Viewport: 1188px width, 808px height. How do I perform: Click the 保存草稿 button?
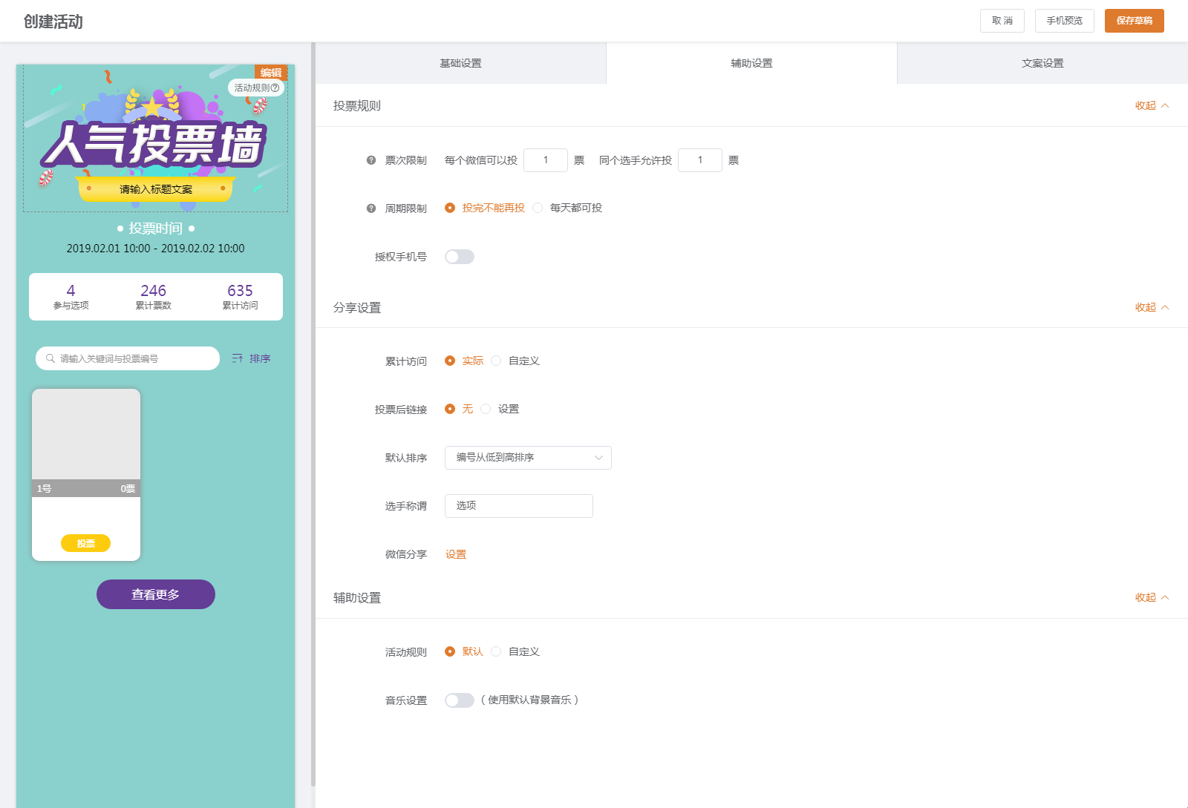tap(1134, 21)
